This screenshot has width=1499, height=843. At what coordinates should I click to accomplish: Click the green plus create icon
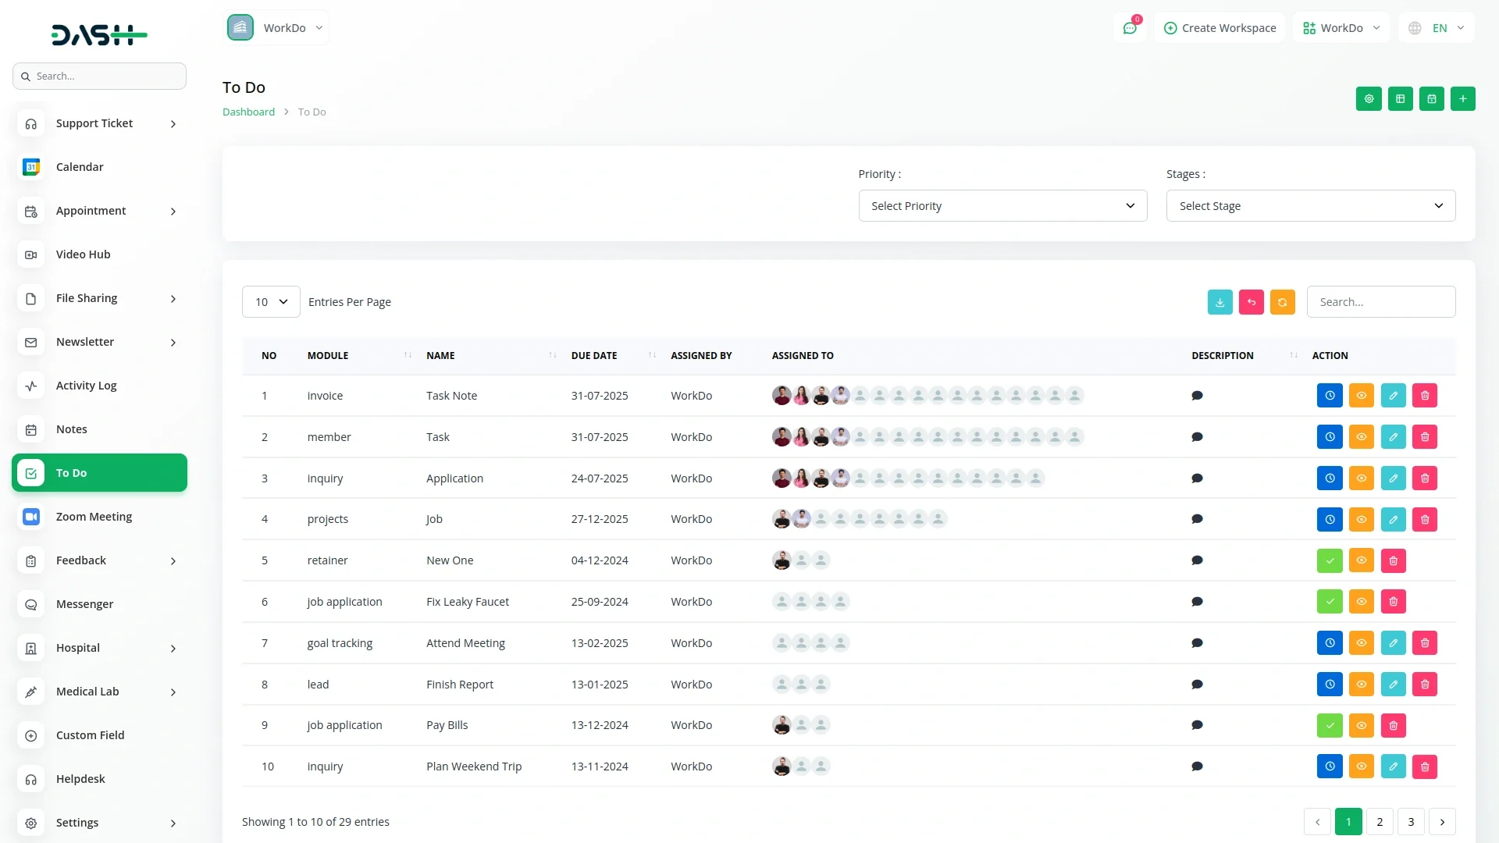[1462, 99]
